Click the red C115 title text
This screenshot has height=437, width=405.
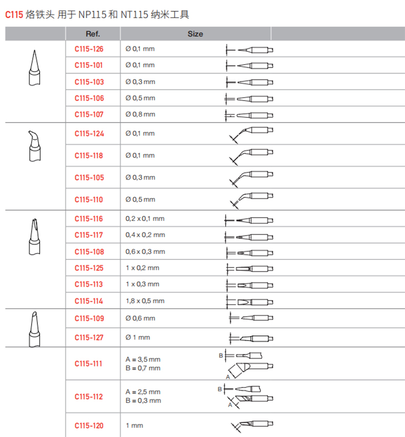(x=14, y=15)
